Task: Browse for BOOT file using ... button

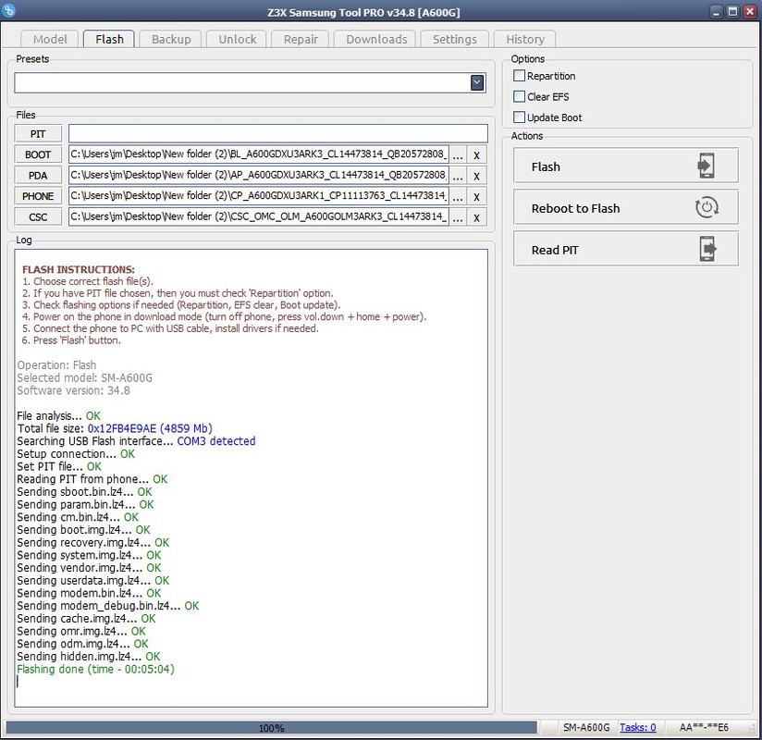Action: [458, 155]
